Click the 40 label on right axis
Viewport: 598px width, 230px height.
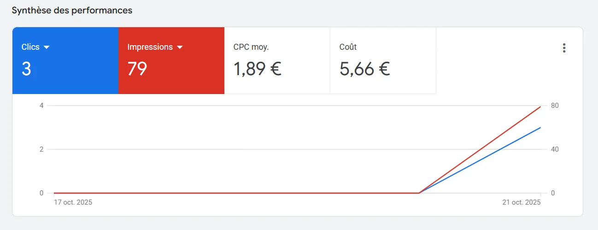(555, 149)
